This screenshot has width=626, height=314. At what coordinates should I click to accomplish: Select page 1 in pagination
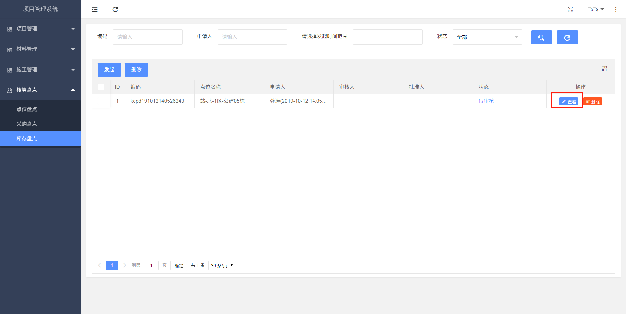[112, 265]
